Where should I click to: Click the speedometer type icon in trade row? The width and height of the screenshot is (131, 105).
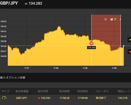coord(4,98)
